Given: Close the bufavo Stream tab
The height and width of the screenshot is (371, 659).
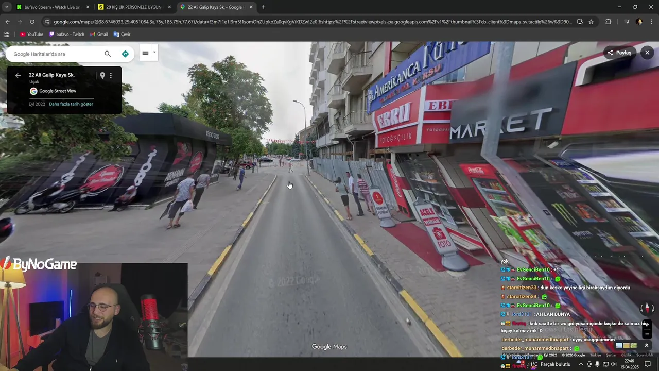Looking at the screenshot, I should (x=88, y=7).
